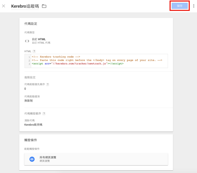Select the Kerebro啟用碼 cleanup tag

[33, 125]
